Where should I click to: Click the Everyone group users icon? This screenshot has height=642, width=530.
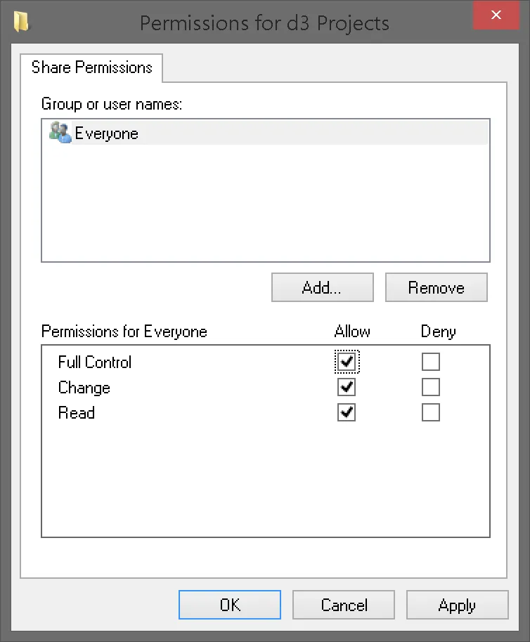[60, 132]
